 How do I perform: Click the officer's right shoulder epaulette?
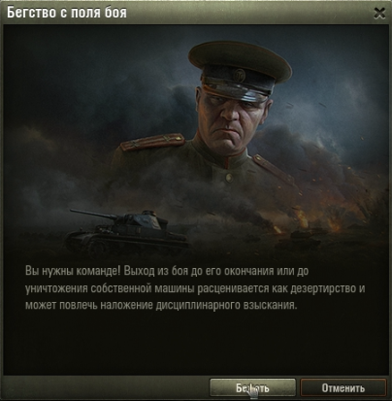click(274, 170)
